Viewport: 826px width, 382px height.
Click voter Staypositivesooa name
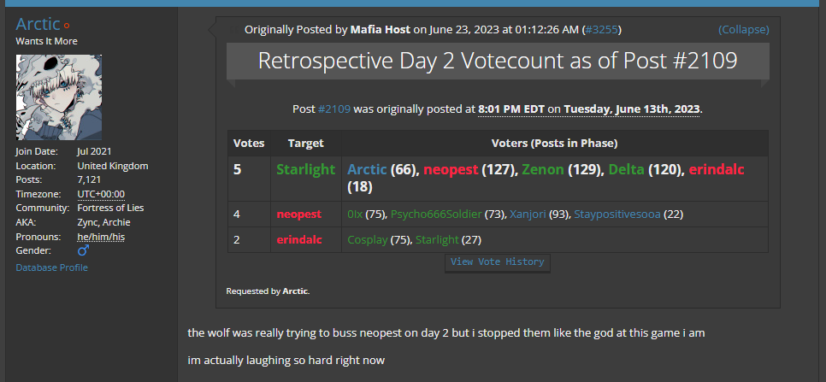(x=617, y=215)
